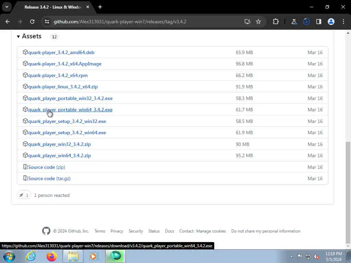The image size is (351, 263).
Task: Download quark-player_3.4.2_x64.AppImage
Action: click(x=65, y=64)
